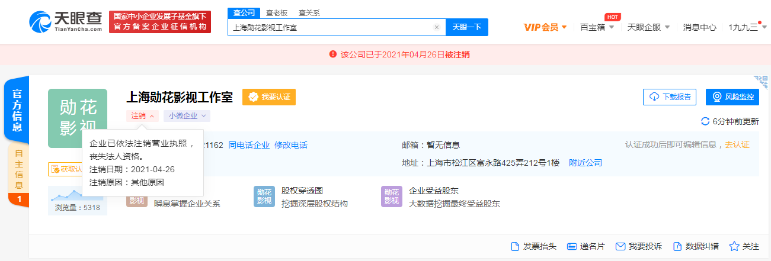Click the 去认证 link

[737, 145]
